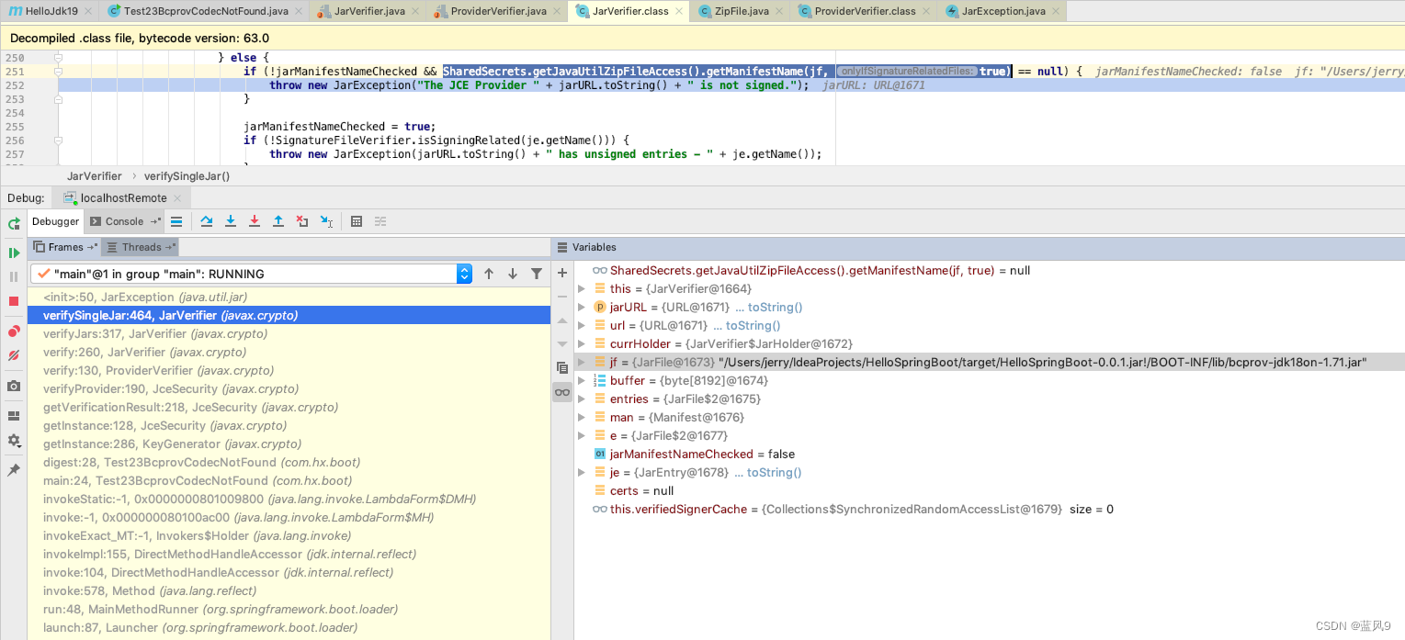Expand the jarURL variable node
The image size is (1405, 640).
point(582,307)
